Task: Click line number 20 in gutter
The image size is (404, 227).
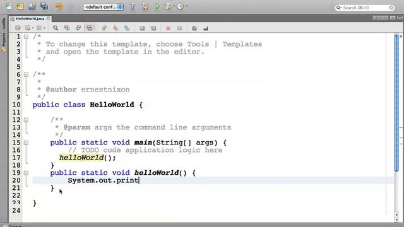Action: pyautogui.click(x=16, y=180)
